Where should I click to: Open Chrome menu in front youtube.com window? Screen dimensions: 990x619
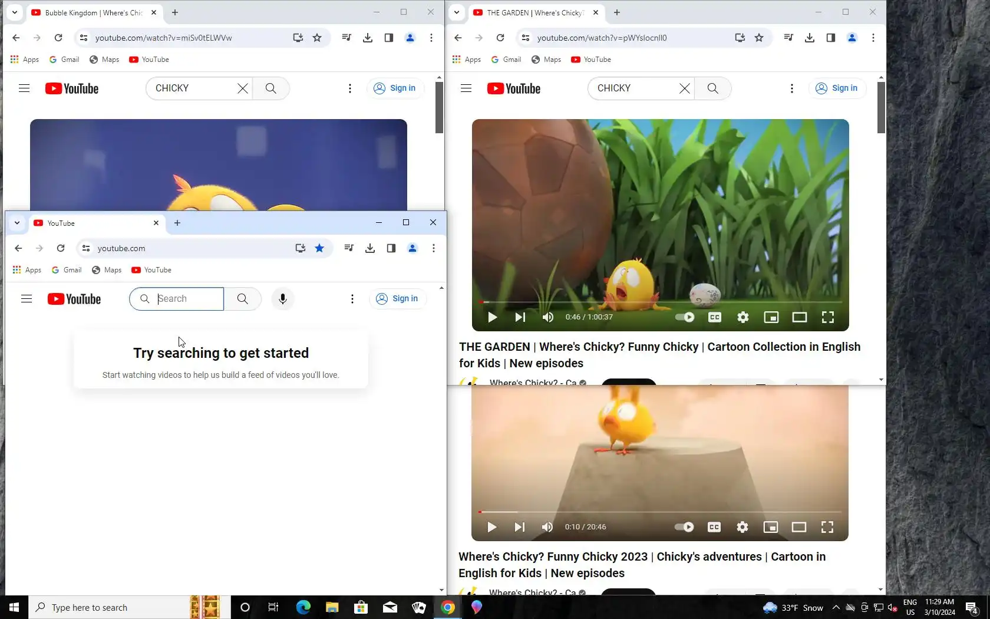(434, 248)
